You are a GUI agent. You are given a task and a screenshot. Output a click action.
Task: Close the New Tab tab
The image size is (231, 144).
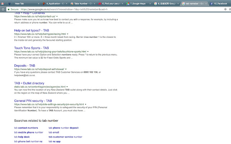(x=39, y=4)
